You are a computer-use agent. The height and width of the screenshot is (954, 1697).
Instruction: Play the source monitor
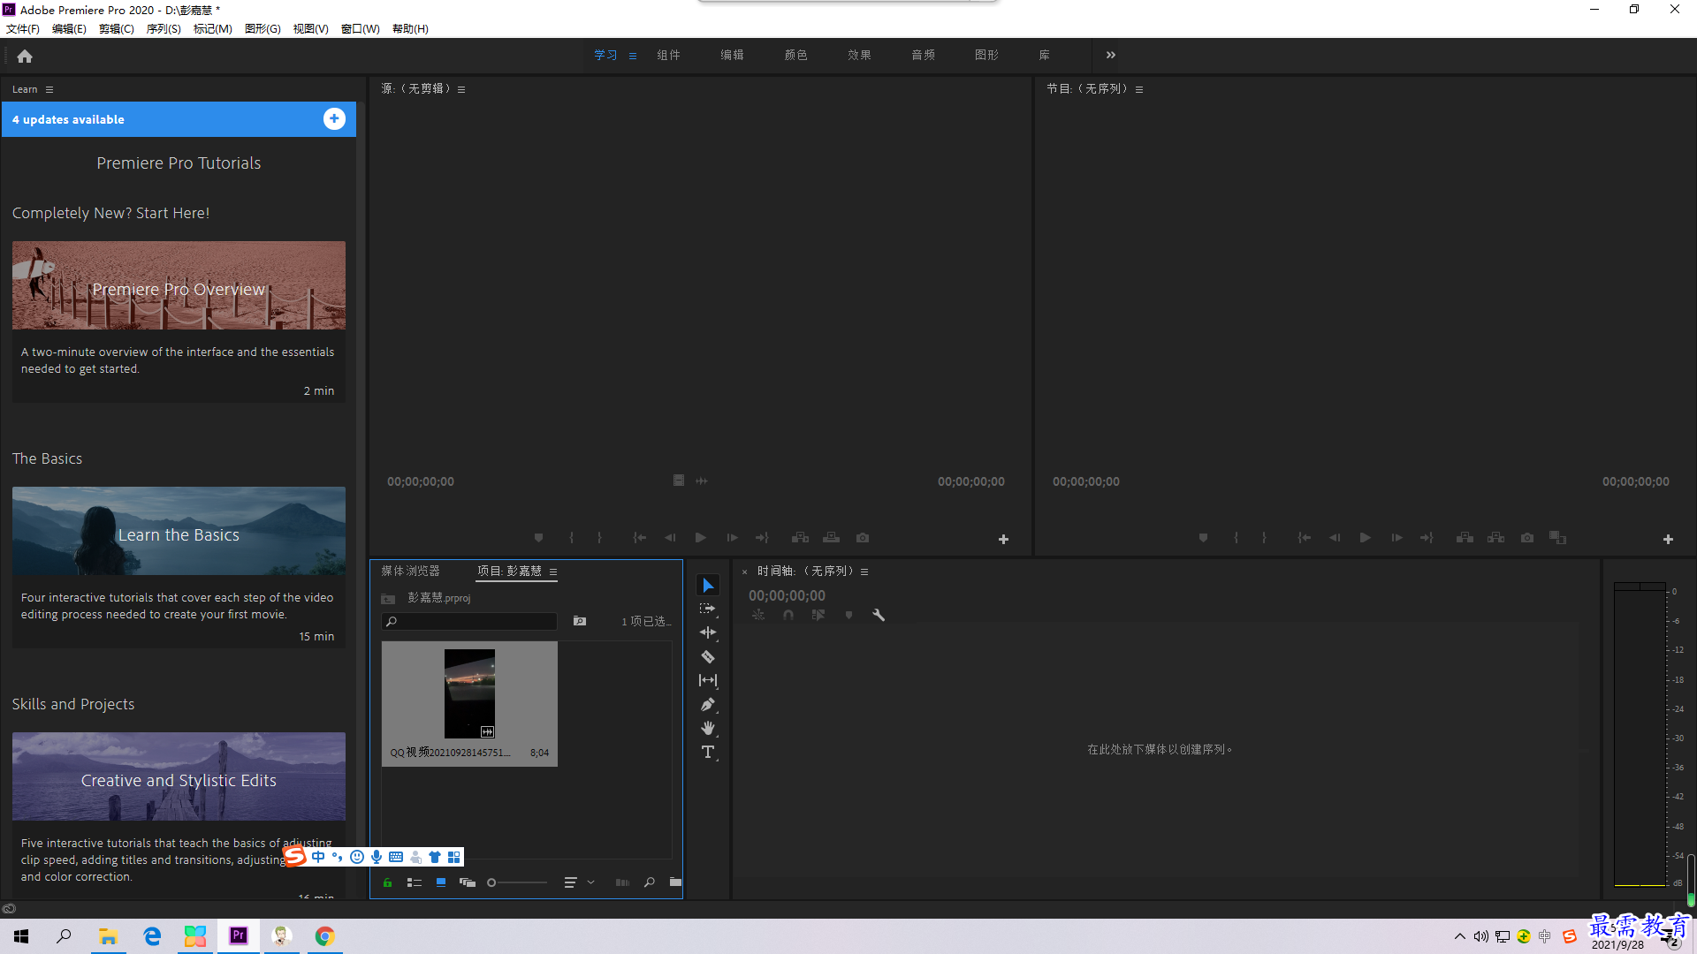point(701,537)
